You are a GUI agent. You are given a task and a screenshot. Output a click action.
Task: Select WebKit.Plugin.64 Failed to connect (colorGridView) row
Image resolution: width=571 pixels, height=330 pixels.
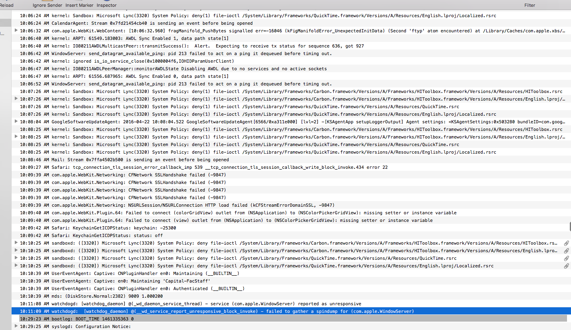click(x=291, y=213)
